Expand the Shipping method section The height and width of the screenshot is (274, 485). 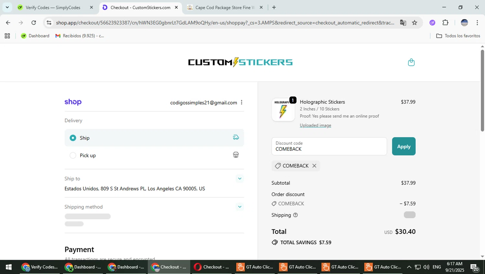pos(240,207)
